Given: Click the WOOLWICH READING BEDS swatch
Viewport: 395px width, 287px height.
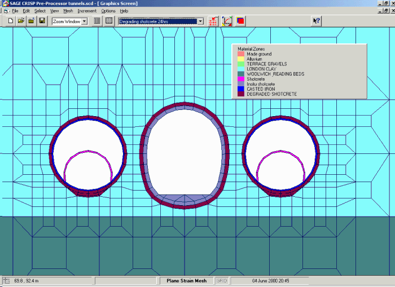Looking at the screenshot, I should coord(241,74).
